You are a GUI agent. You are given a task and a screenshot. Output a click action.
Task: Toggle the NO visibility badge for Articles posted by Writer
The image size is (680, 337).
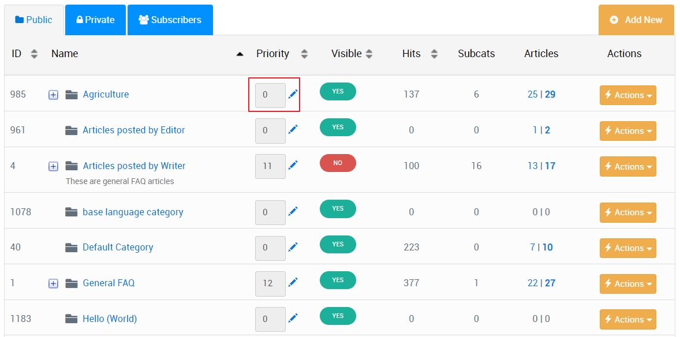(338, 163)
